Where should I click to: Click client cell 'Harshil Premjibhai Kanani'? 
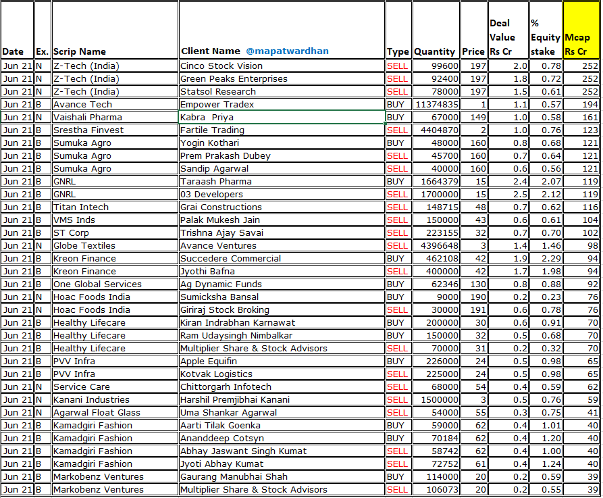282,399
